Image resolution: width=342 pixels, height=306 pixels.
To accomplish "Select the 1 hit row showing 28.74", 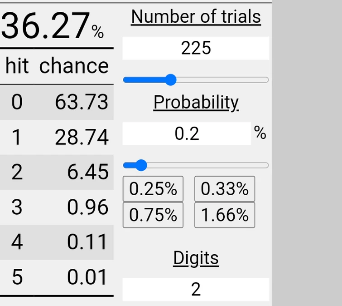I will [x=57, y=137].
